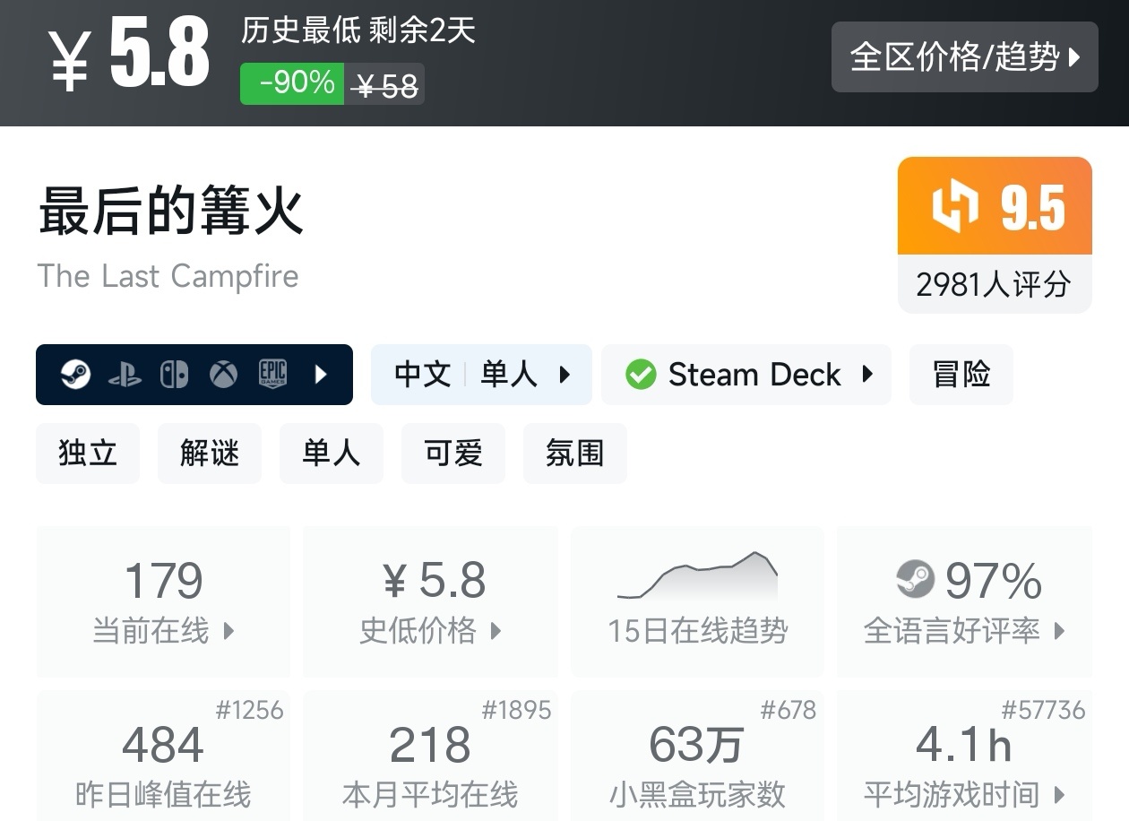Click the orange 9.5 rating badge icon
The image size is (1129, 821).
[x=958, y=205]
